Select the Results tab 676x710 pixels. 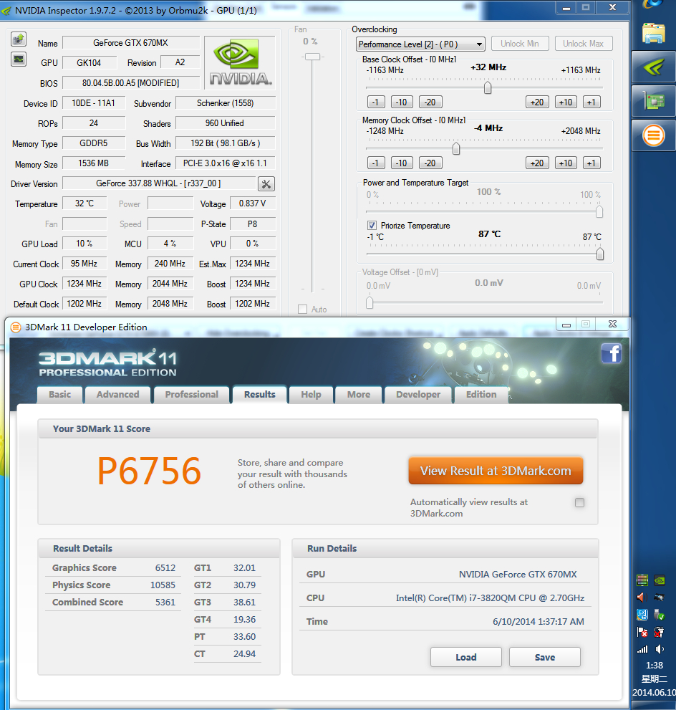[260, 394]
